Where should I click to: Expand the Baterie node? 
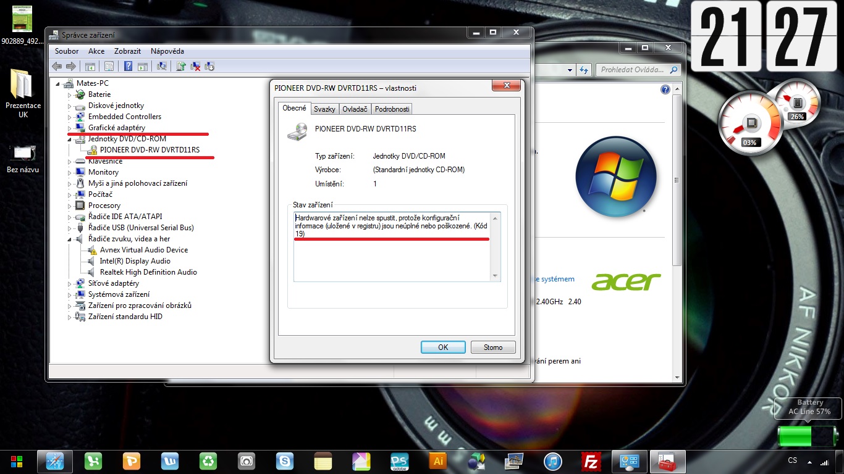[70, 94]
